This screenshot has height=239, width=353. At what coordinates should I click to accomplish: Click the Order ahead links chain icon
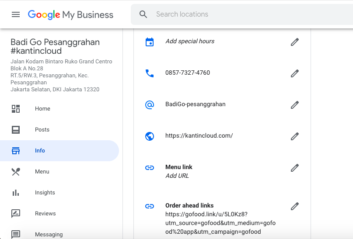pos(150,206)
